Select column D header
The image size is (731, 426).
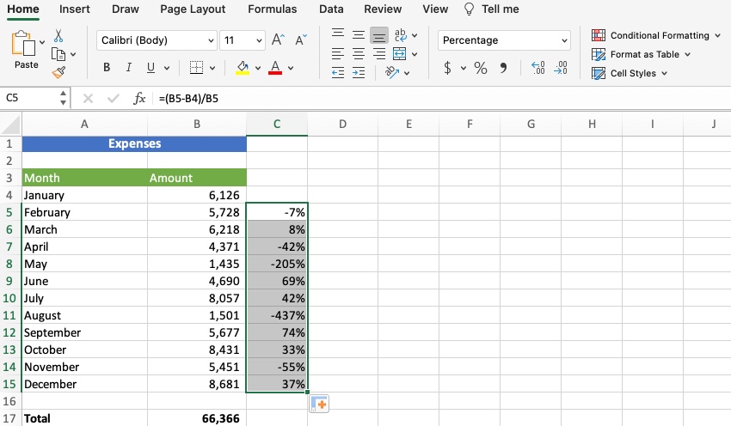click(342, 124)
